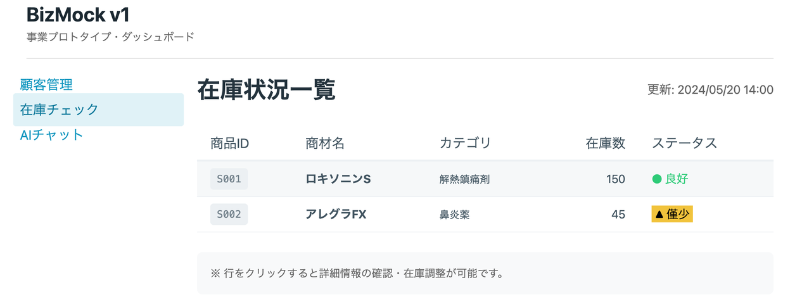Click the S002 product ID badge
Screen dimensions: 802x304
(x=229, y=215)
